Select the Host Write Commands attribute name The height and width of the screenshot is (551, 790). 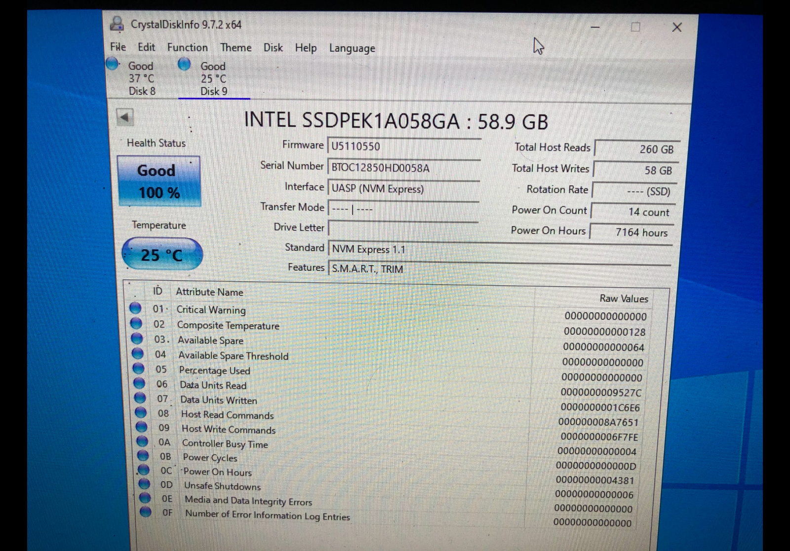229,429
